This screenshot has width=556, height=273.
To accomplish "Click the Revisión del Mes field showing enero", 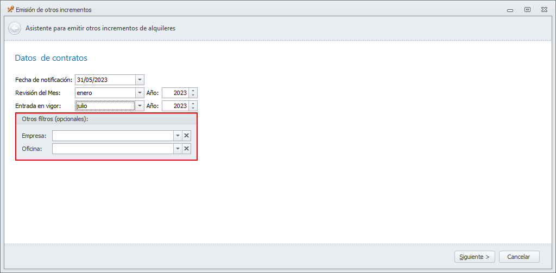I will pos(105,93).
